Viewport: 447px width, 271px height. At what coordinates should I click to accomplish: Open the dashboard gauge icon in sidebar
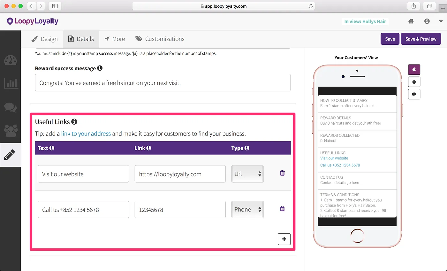click(11, 60)
